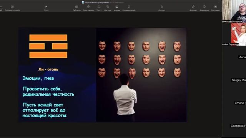Start the slideshow with the Пуск play button
This screenshot has height=138, width=246.
click(x=46, y=7)
